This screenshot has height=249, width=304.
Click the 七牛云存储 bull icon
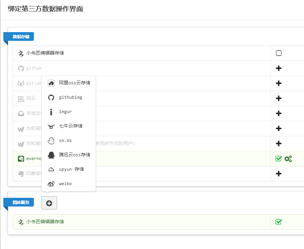[51, 126]
